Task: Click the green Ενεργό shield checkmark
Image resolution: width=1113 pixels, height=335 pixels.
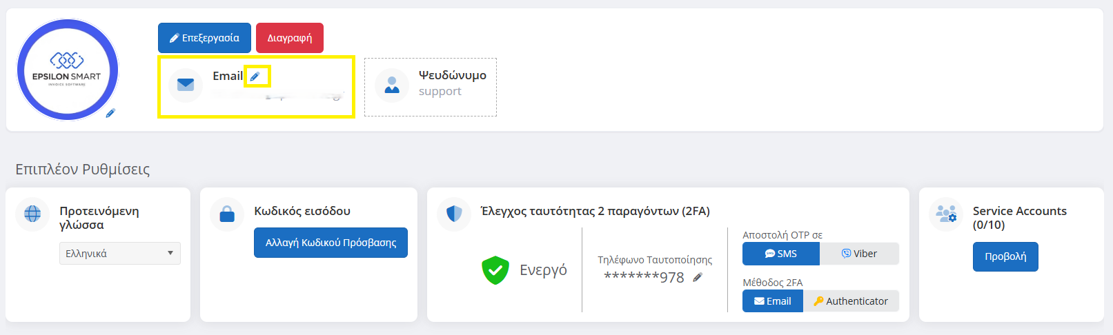Action: click(x=495, y=270)
